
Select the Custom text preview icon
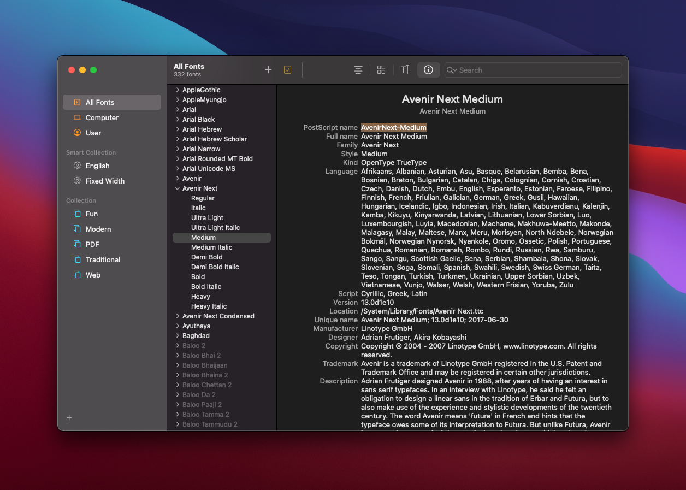pyautogui.click(x=405, y=70)
